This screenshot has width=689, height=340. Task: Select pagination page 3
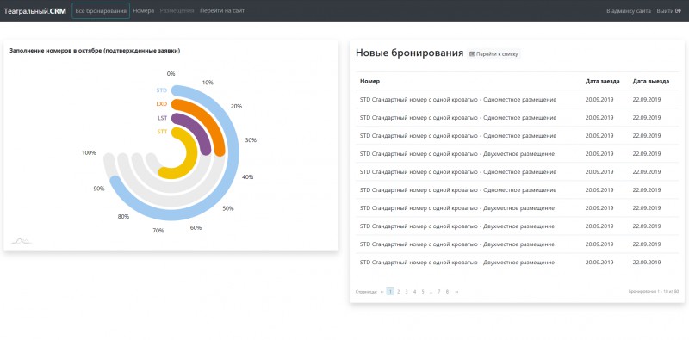coord(407,291)
